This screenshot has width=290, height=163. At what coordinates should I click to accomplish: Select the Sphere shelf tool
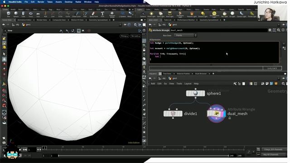pos(16,14)
